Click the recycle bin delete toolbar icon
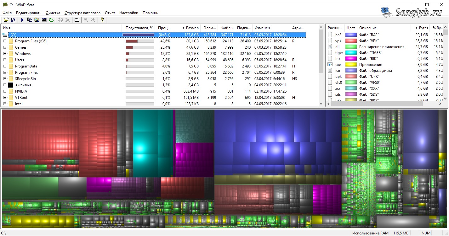 point(60,20)
